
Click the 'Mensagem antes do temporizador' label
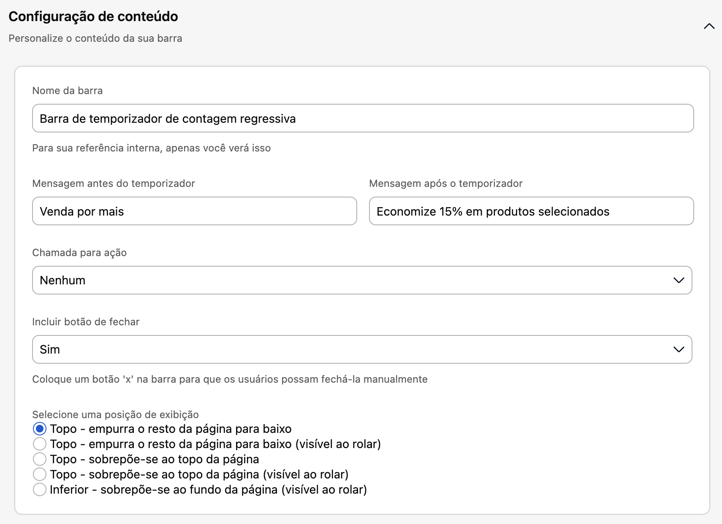pyautogui.click(x=114, y=183)
